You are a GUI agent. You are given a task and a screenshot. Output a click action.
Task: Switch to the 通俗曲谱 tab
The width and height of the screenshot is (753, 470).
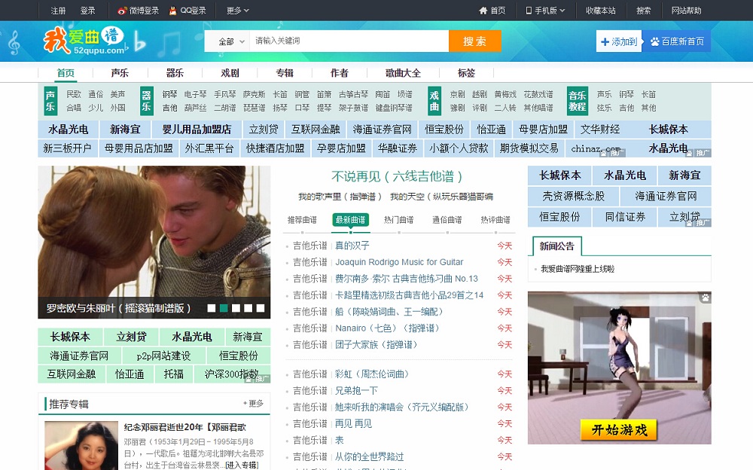click(x=447, y=220)
